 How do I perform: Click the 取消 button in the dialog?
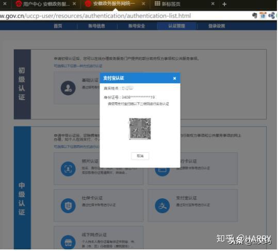[x=140, y=156]
